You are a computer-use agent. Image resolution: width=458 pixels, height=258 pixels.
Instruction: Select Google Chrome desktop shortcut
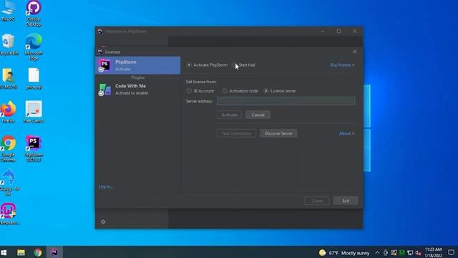pyautogui.click(x=8, y=148)
